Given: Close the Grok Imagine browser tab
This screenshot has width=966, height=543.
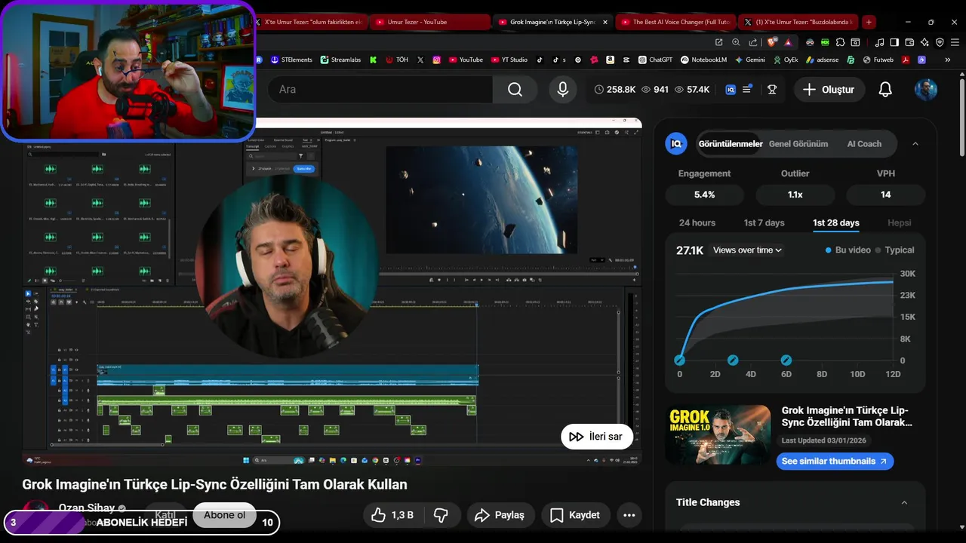Looking at the screenshot, I should click(x=605, y=22).
